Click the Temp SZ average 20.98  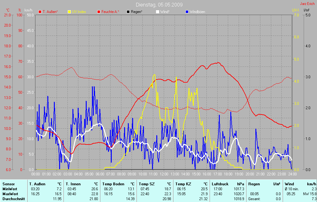167,199
